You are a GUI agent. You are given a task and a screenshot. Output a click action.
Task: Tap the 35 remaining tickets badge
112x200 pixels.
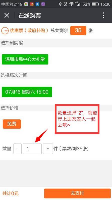[x=78, y=31]
